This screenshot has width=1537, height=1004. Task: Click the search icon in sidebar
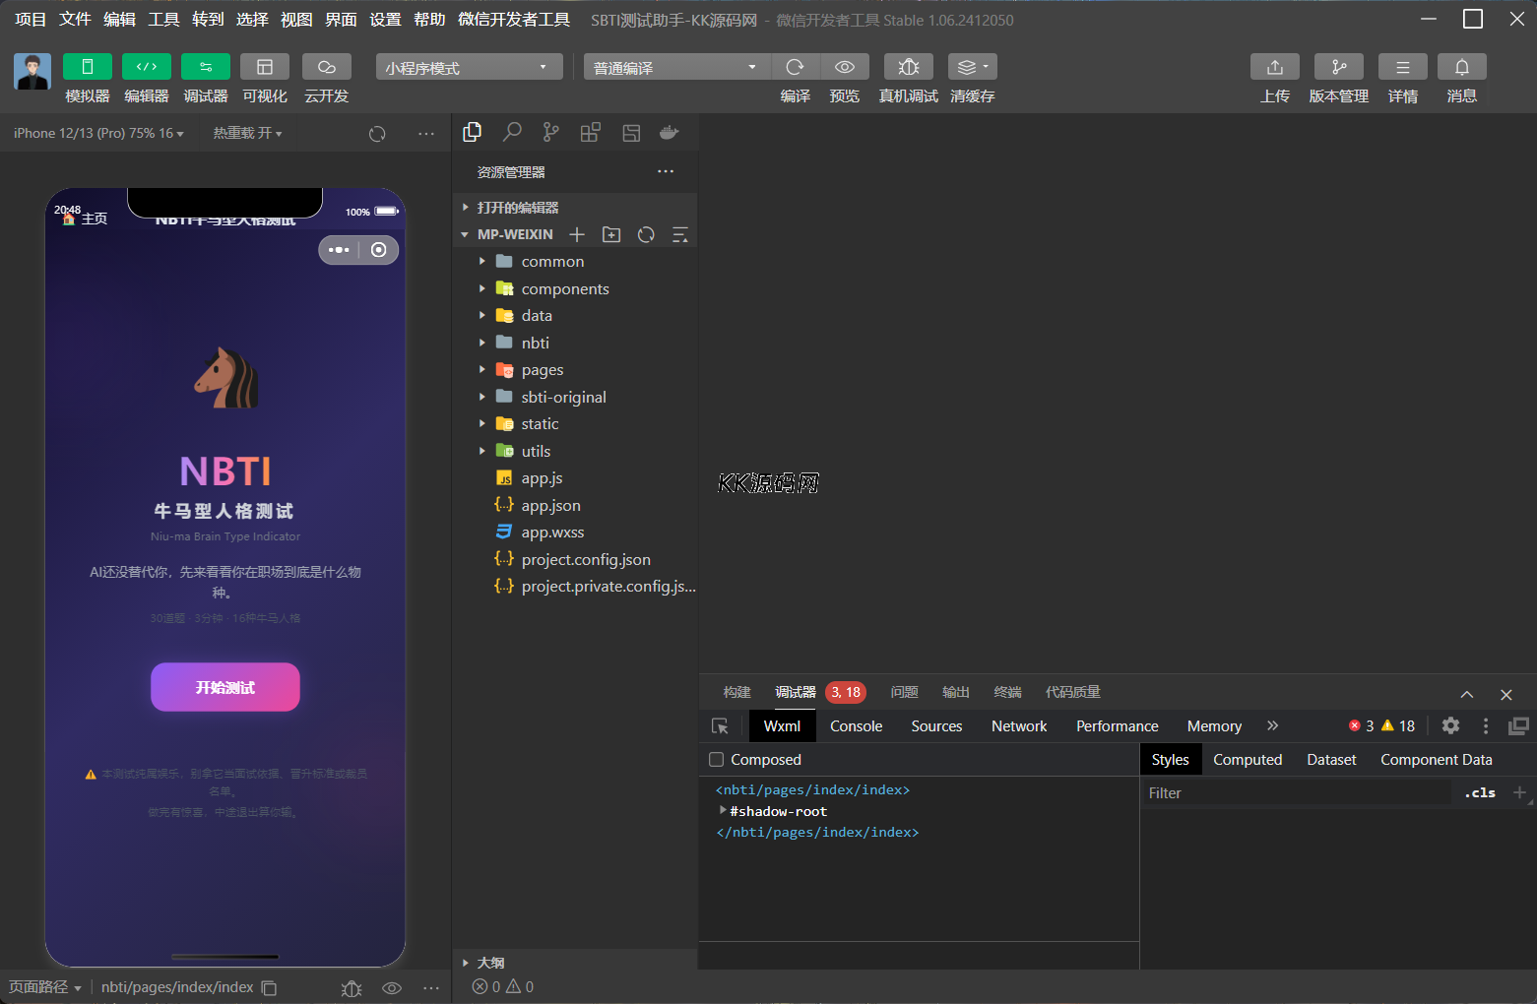coord(512,133)
